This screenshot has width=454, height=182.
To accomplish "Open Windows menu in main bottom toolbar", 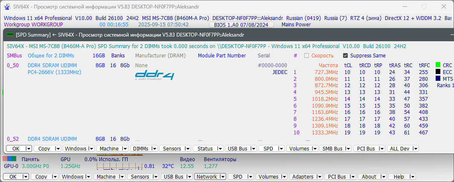I will (x=76, y=177).
